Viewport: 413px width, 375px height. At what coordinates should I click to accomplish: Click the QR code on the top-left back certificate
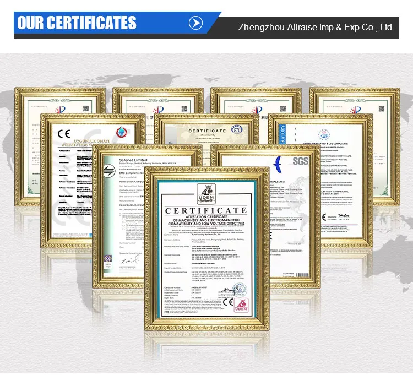[86, 108]
